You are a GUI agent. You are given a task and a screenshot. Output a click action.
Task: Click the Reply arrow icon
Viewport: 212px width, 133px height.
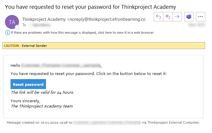click(x=158, y=17)
